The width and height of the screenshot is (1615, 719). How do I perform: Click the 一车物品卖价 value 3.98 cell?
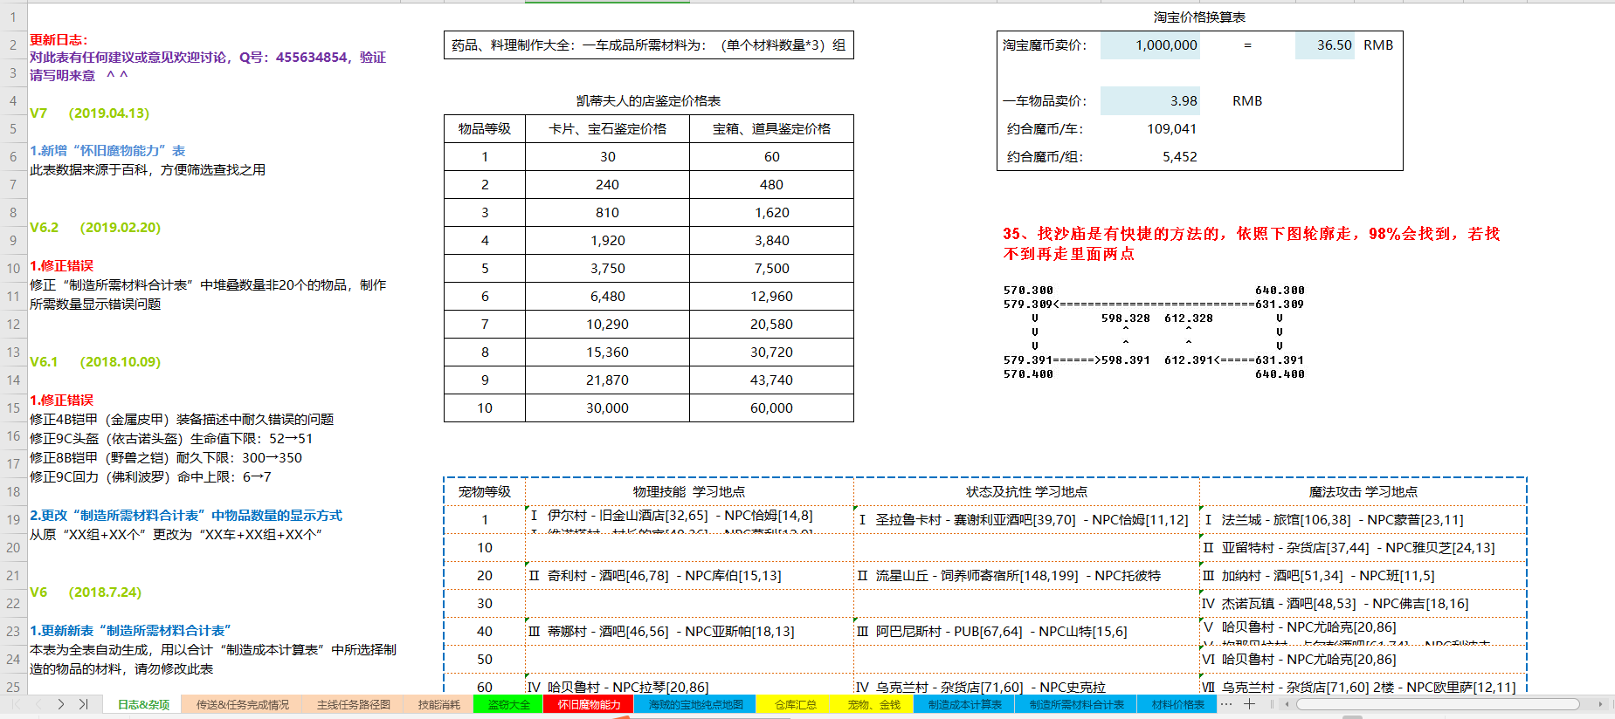1149,101
